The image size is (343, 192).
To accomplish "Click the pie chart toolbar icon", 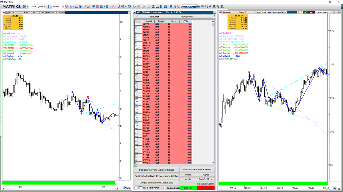I will click(80, 7).
